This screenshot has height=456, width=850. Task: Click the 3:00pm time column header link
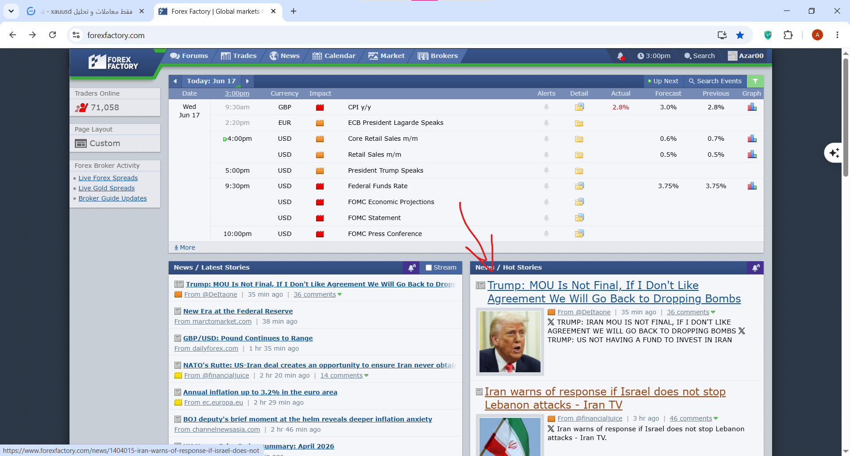(x=237, y=93)
